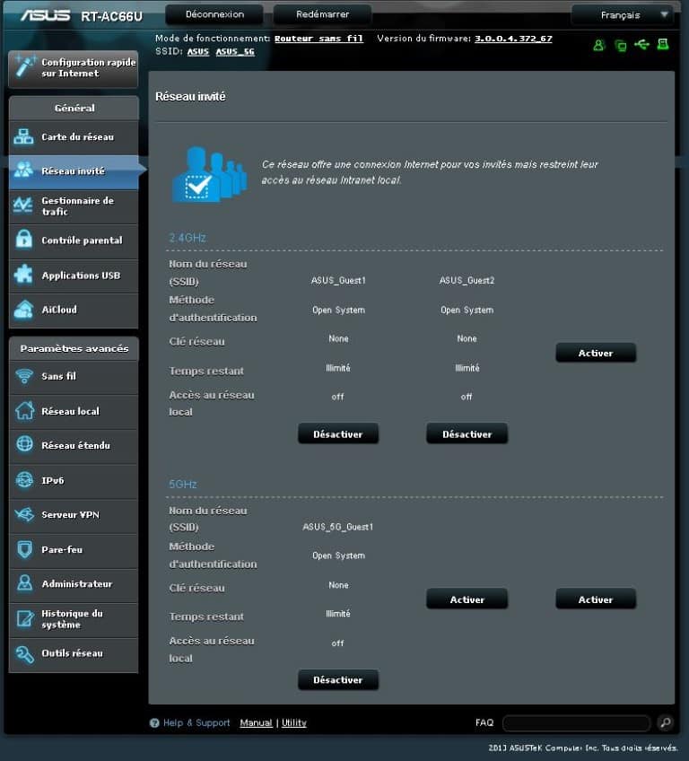Click the ASUS_Guest1 SSID text
This screenshot has width=689, height=761.
(x=338, y=281)
